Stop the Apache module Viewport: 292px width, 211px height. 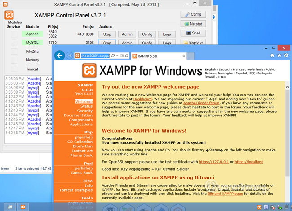tap(107, 34)
